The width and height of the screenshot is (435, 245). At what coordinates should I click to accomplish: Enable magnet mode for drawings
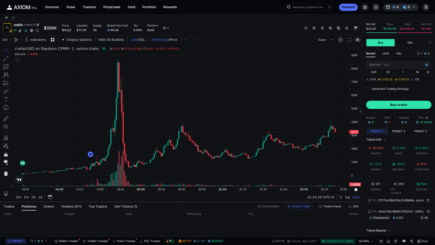click(6, 138)
